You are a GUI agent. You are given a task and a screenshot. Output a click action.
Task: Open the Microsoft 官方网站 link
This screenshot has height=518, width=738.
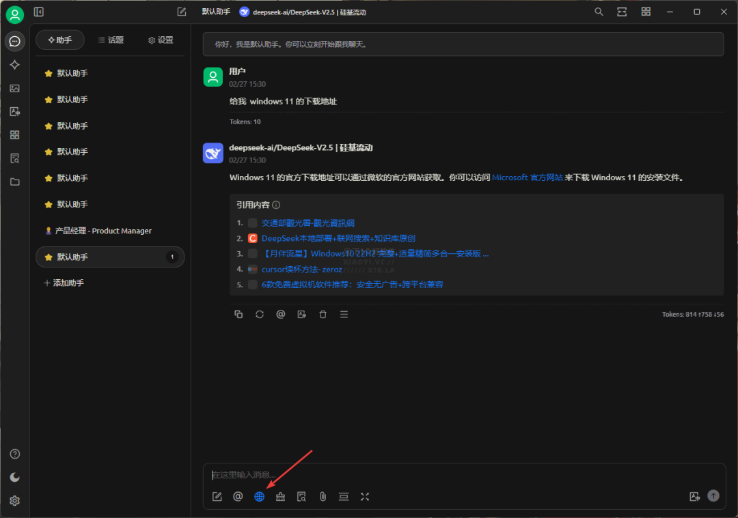[x=527, y=177]
